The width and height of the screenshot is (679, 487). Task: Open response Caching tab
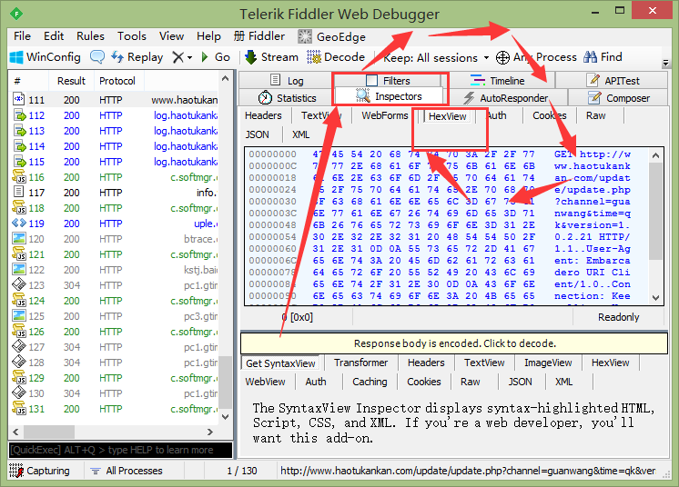click(x=370, y=382)
